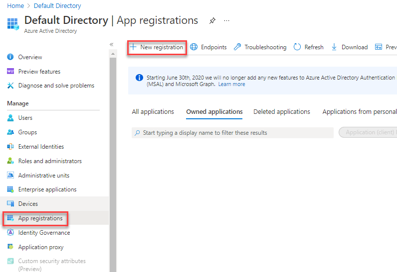Open the ellipsis more options menu

[226, 20]
